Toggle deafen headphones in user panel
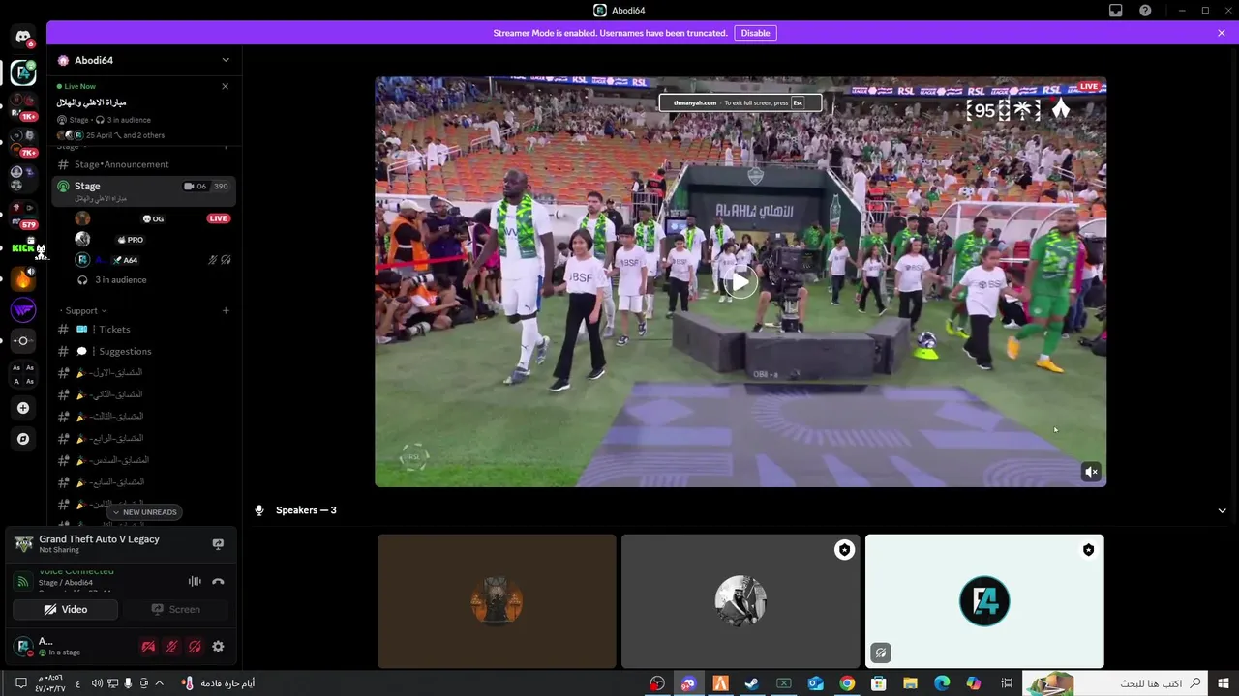 [195, 647]
